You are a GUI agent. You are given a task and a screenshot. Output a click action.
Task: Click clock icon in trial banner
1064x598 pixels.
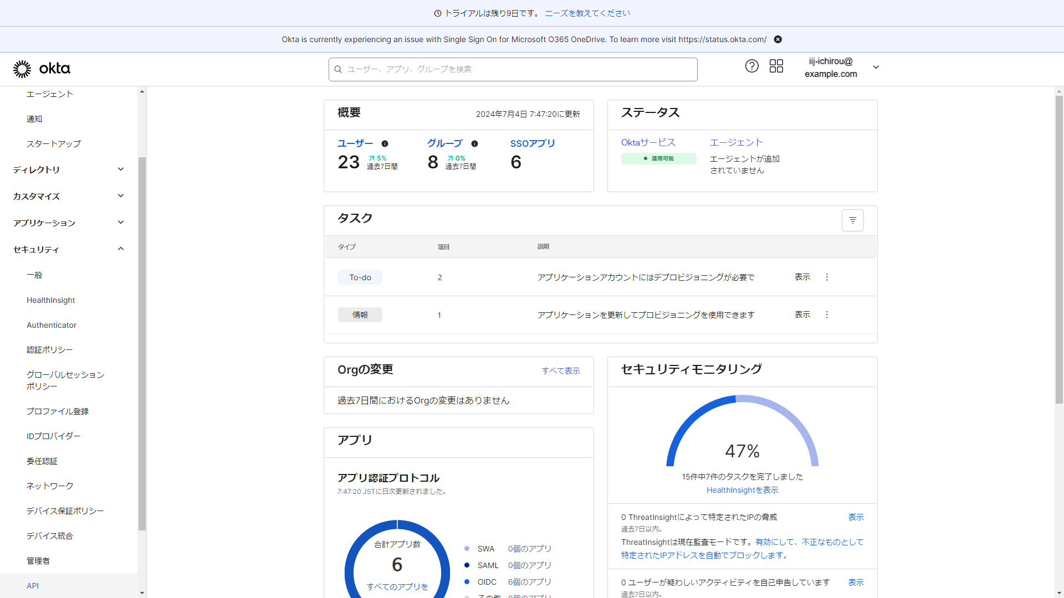(438, 13)
